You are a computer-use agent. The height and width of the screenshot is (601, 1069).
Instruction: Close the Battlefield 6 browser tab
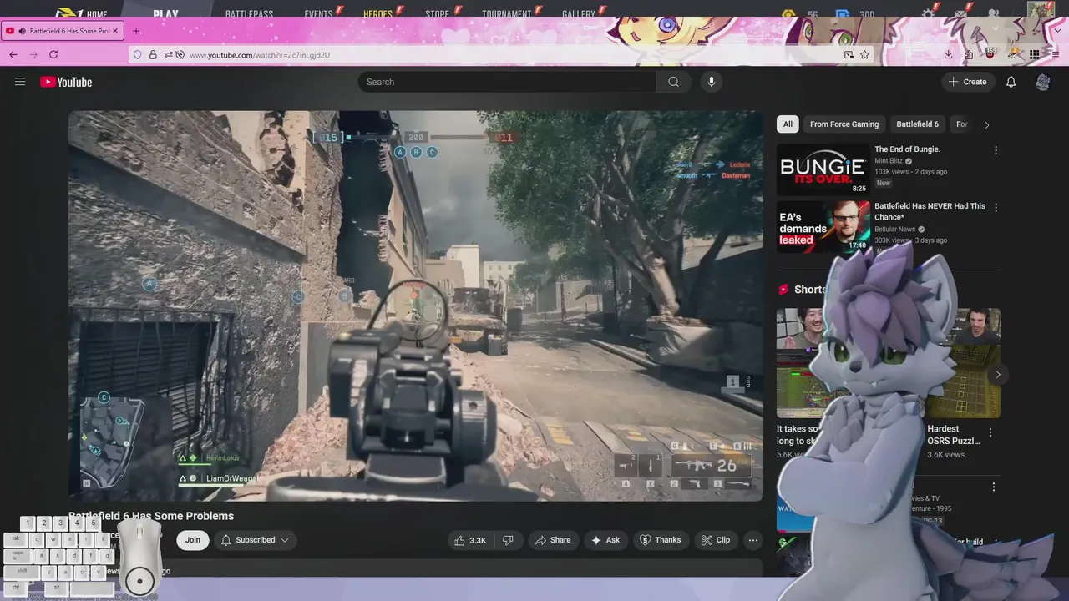coord(115,31)
